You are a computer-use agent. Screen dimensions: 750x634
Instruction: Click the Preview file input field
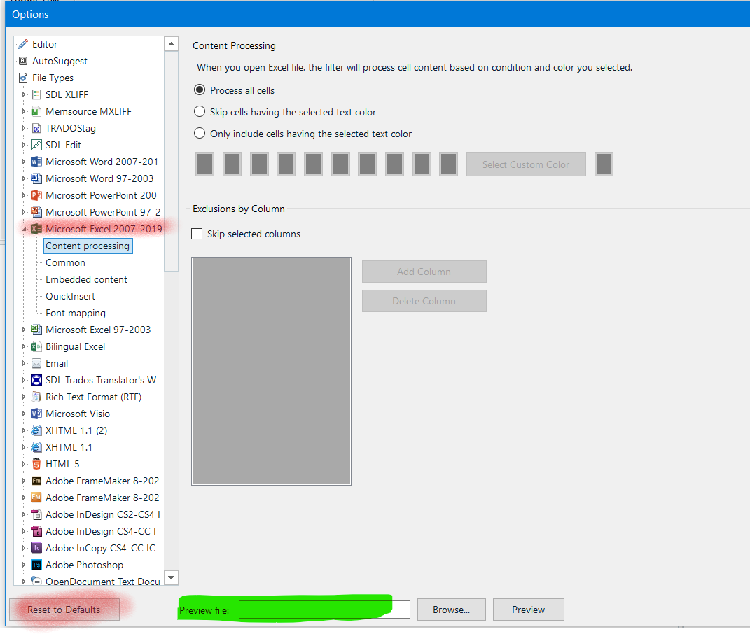[324, 610]
